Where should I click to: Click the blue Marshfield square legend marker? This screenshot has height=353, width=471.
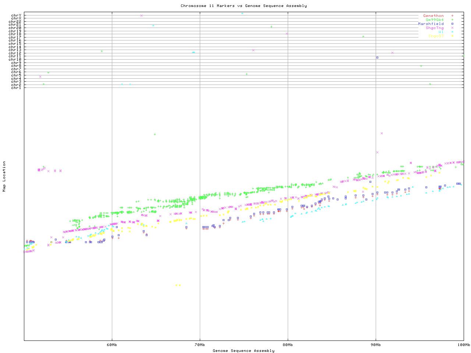pyautogui.click(x=452, y=24)
